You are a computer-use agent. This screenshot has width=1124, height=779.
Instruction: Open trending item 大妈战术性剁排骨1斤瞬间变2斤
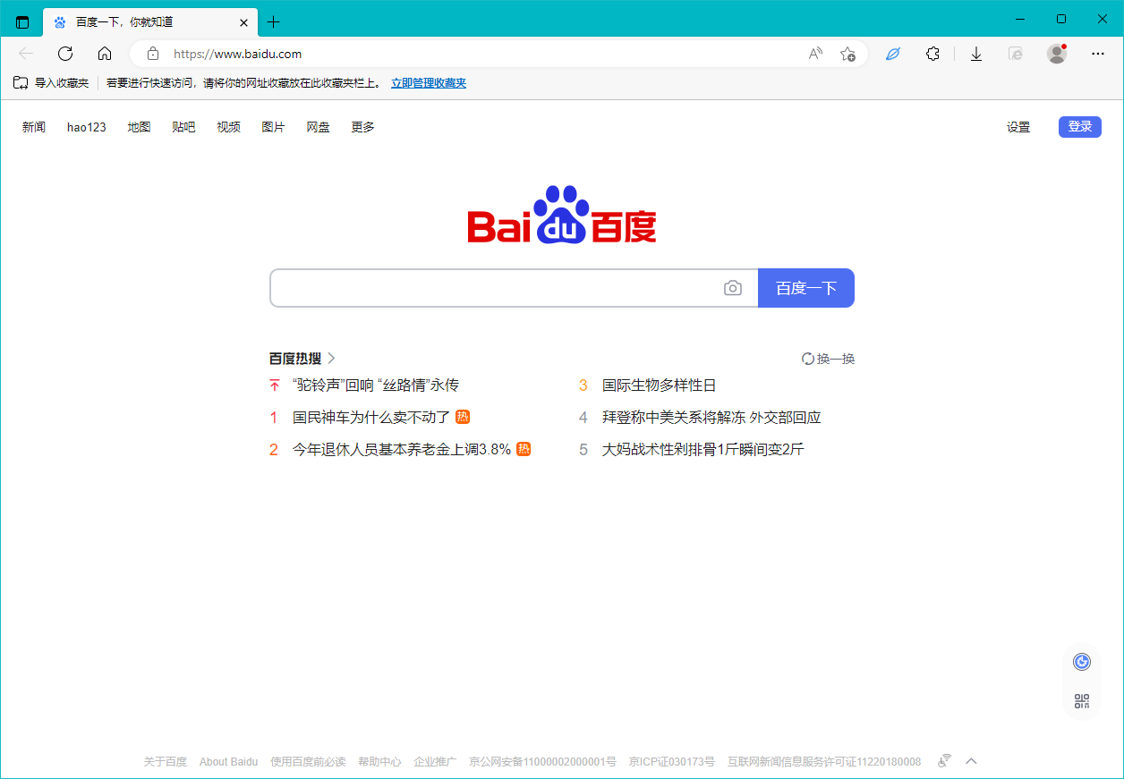[x=703, y=450]
